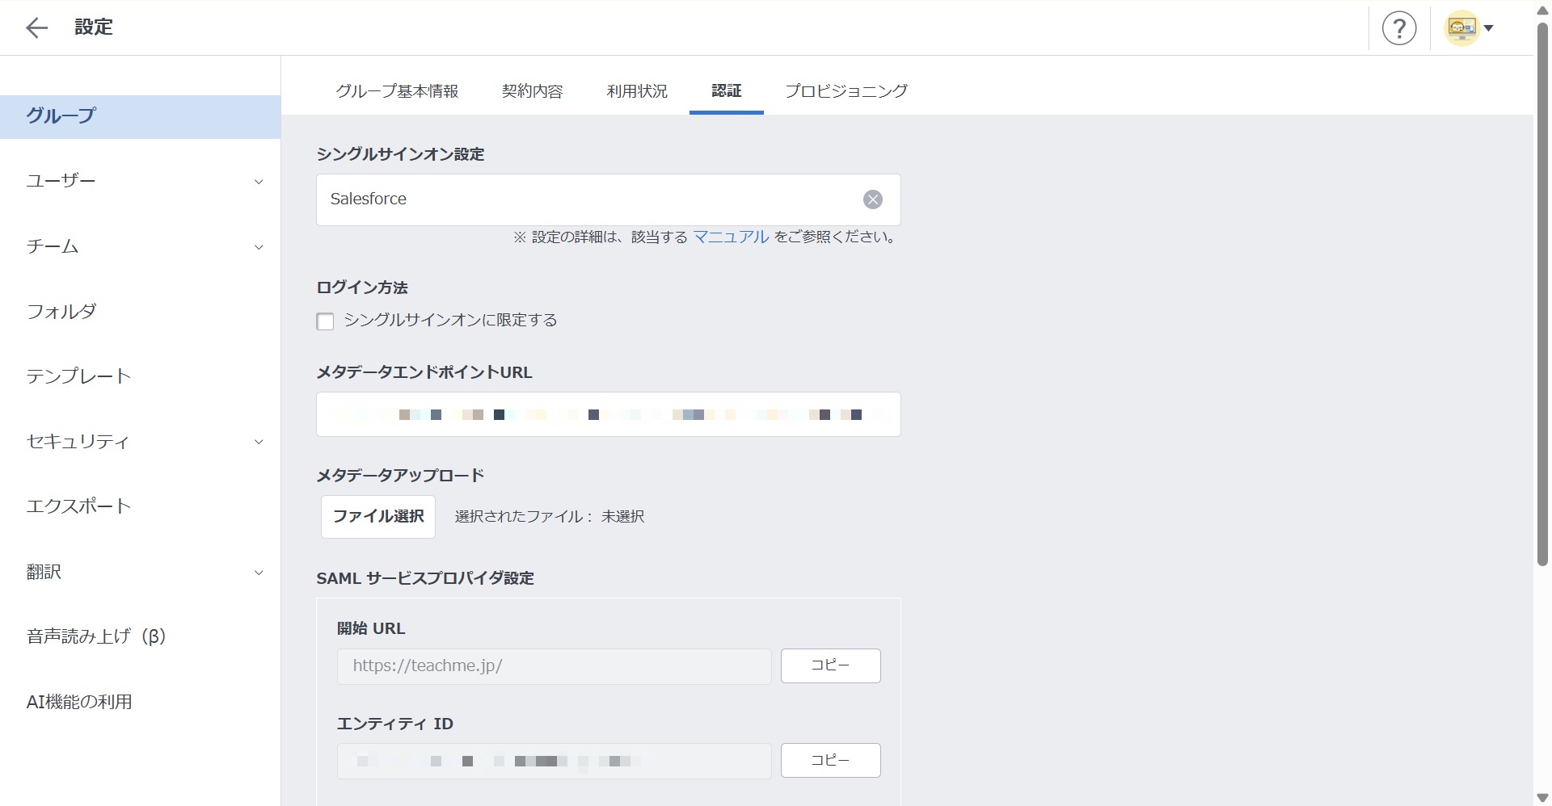Image resolution: width=1552 pixels, height=806 pixels.
Task: Expand the ユーザー sidebar section
Action: [x=258, y=182]
